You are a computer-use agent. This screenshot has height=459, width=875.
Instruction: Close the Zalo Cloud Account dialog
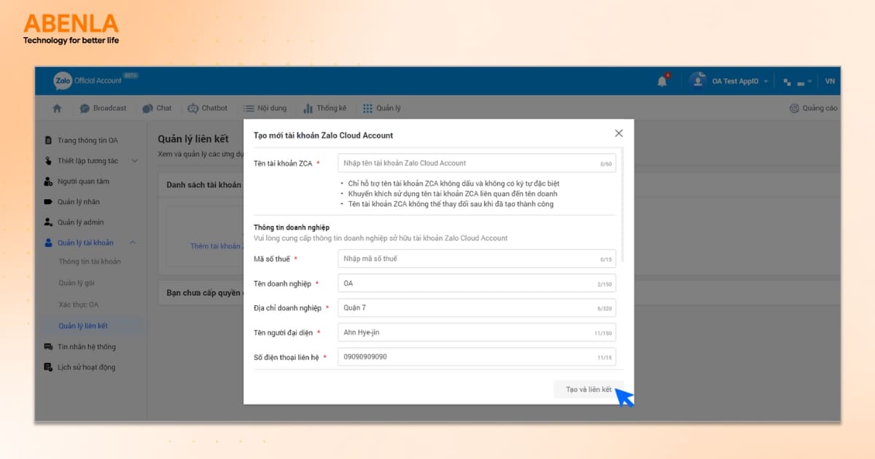click(619, 133)
